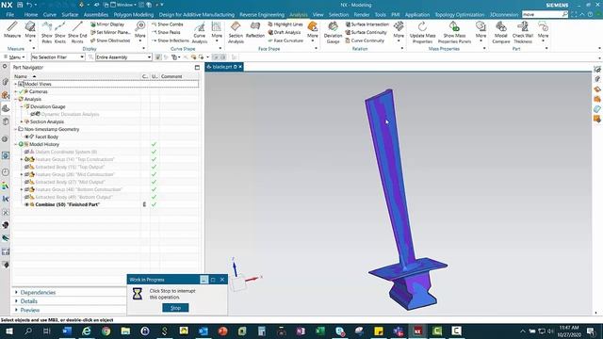Select the Measure tool
Image resolution: width=603 pixels, height=339 pixels.
12,29
